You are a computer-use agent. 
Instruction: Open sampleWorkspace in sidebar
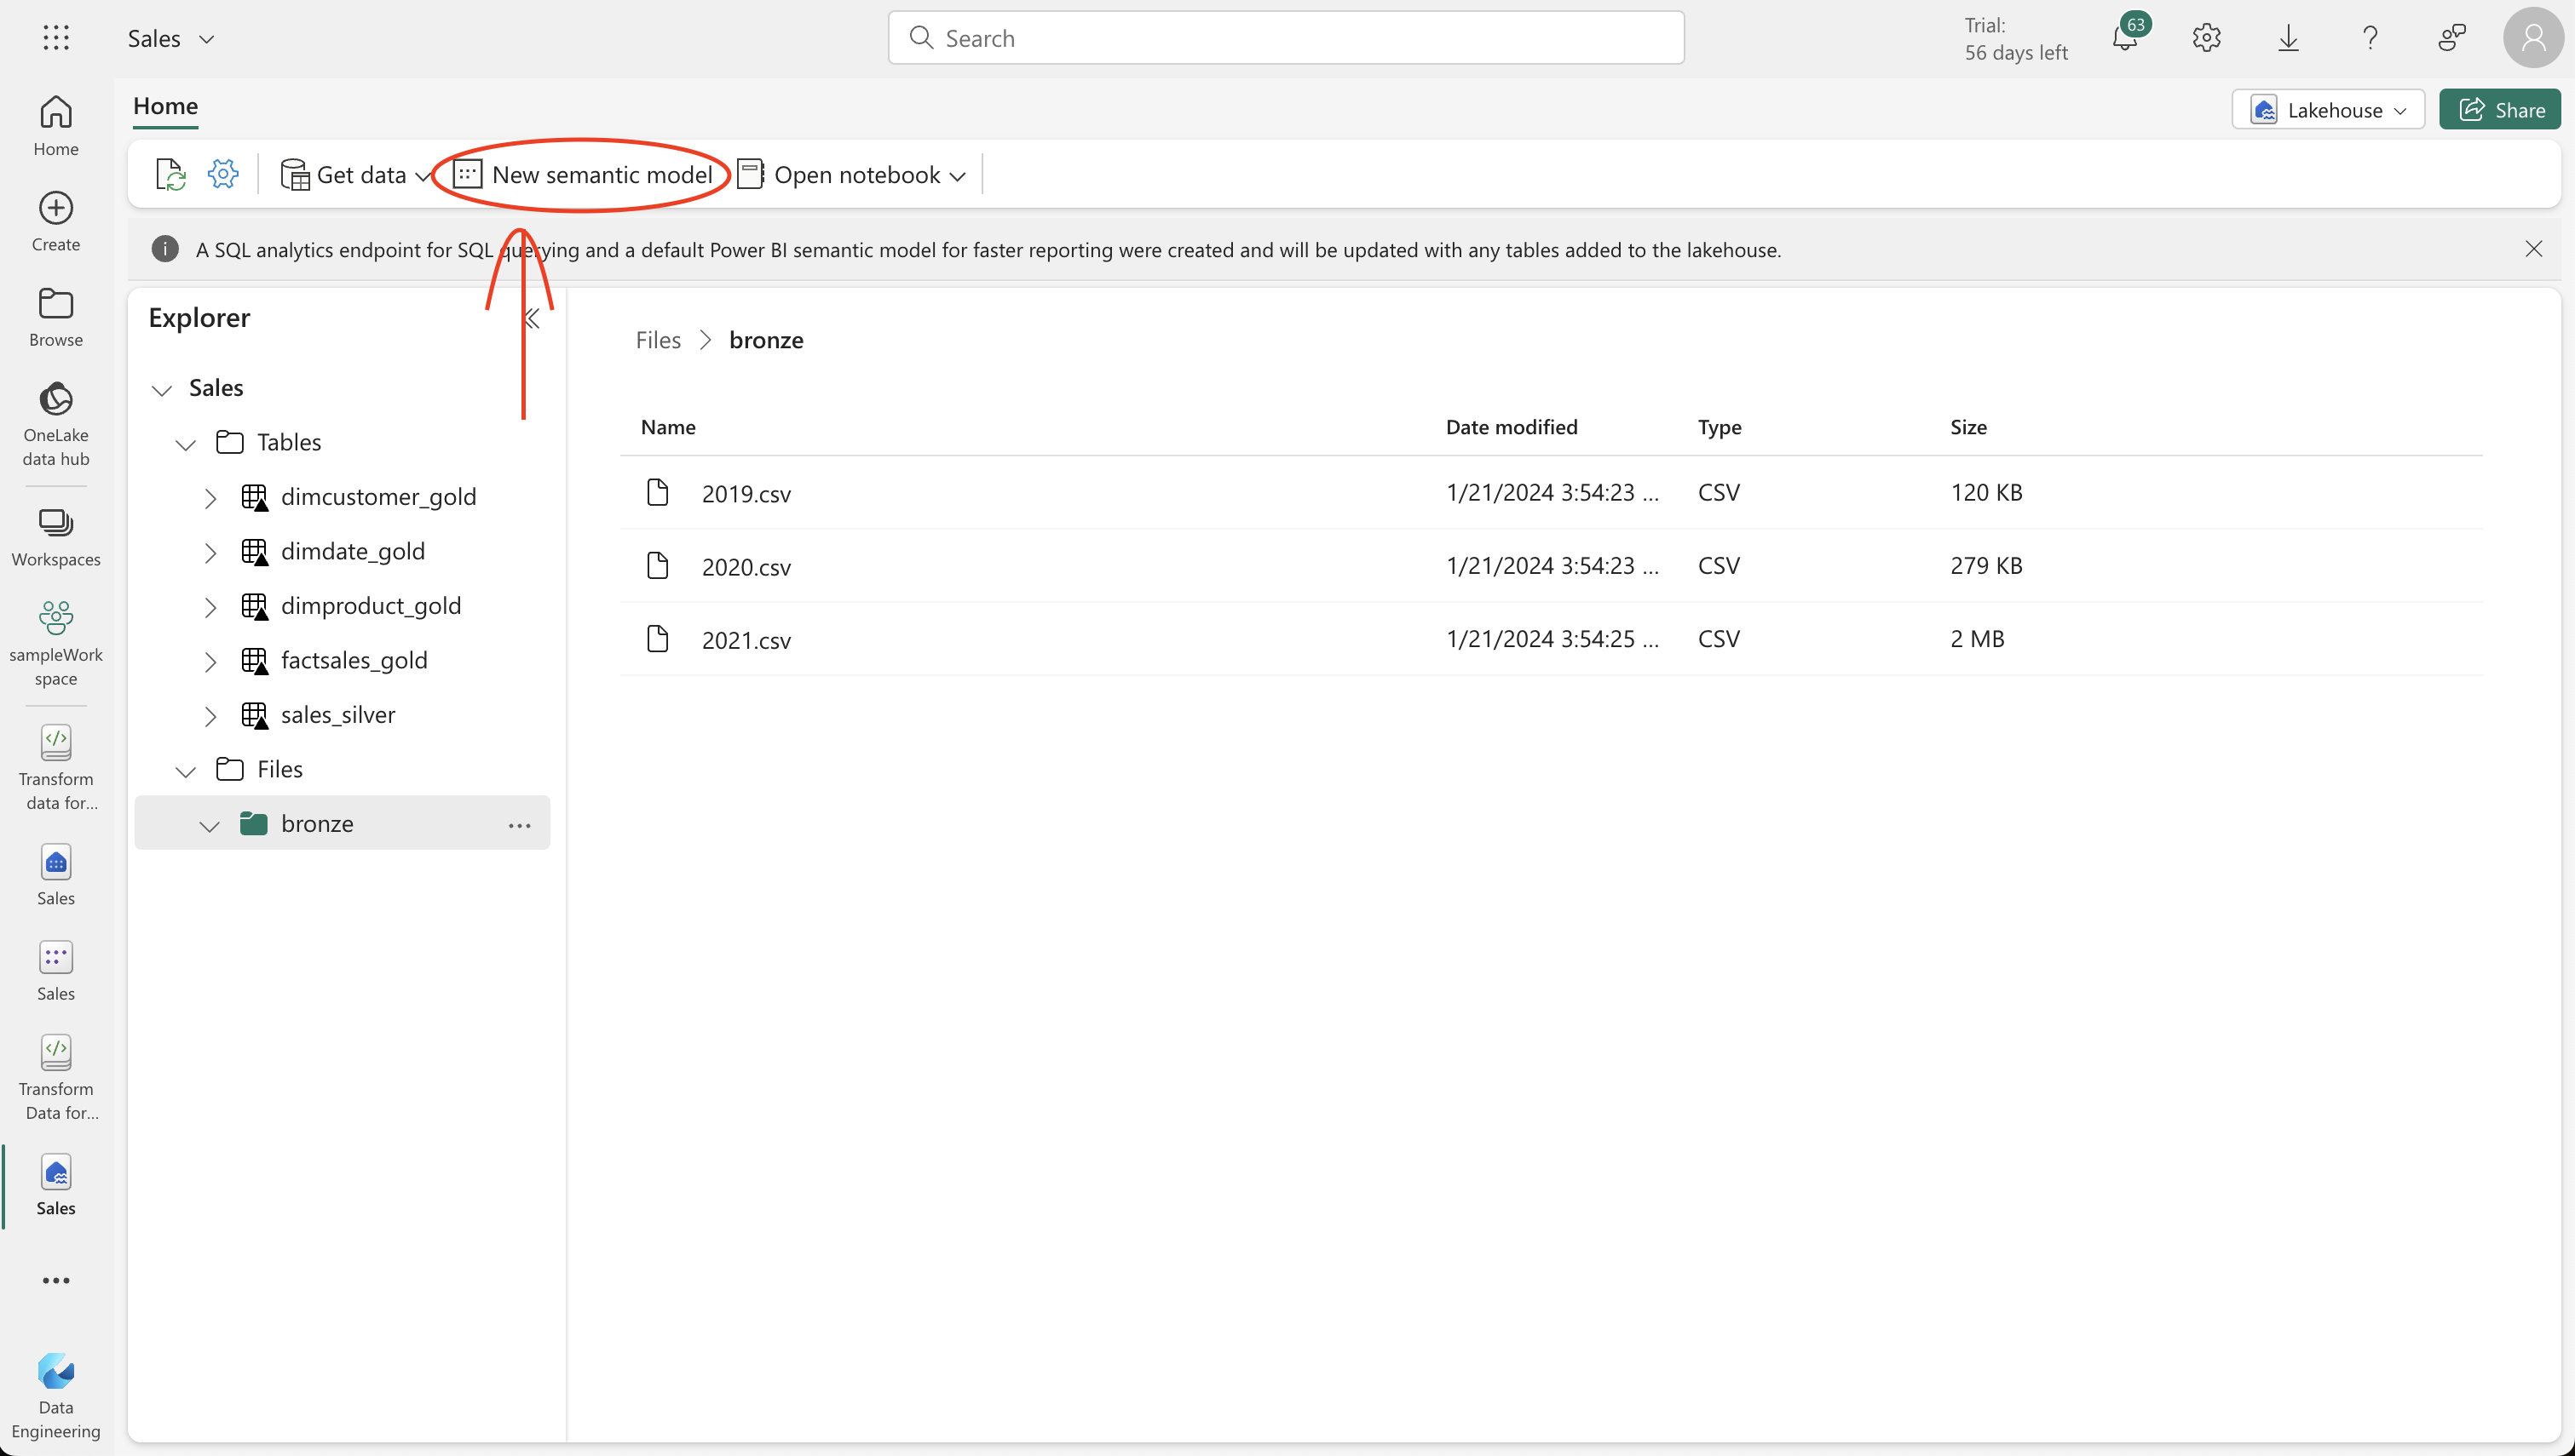[56, 644]
